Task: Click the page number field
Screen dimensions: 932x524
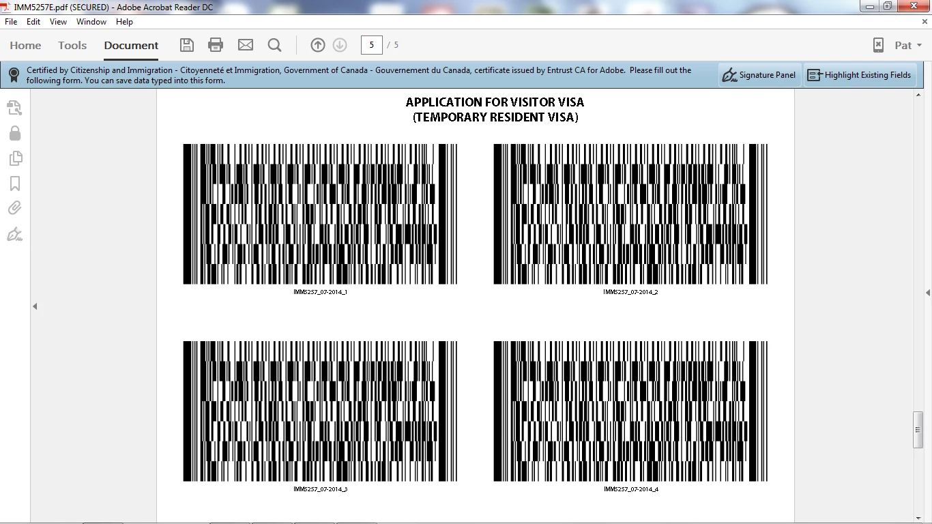Action: 371,45
